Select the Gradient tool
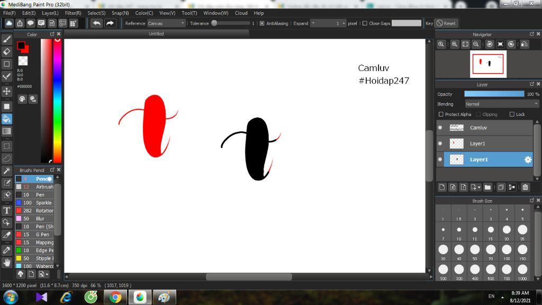542x305 pixels. point(6,131)
